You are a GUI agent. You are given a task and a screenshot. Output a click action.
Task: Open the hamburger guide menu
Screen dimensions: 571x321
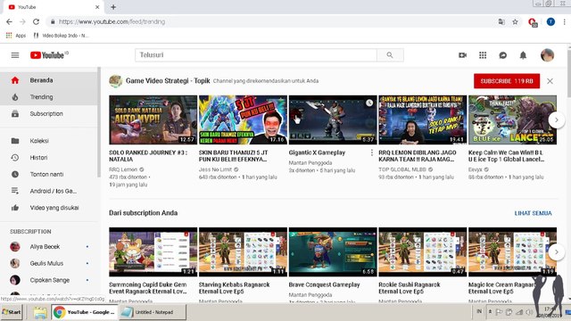(x=15, y=55)
